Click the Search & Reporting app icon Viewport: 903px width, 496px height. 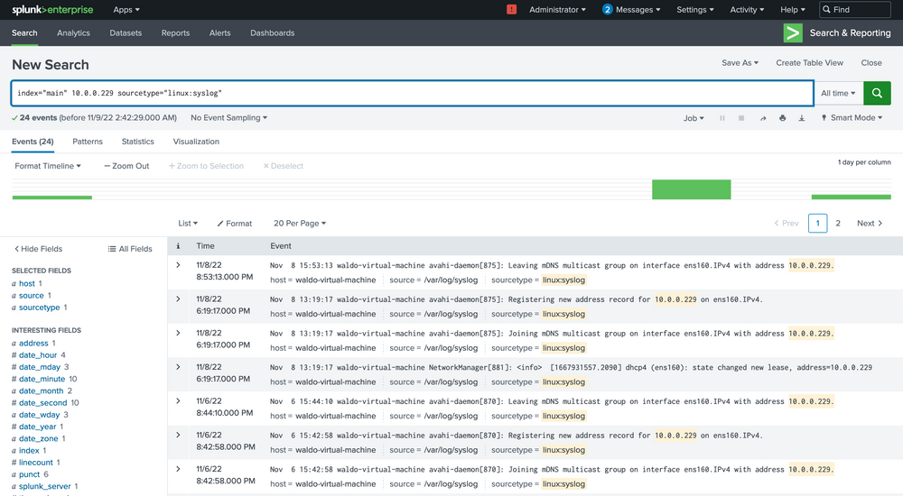click(x=793, y=33)
